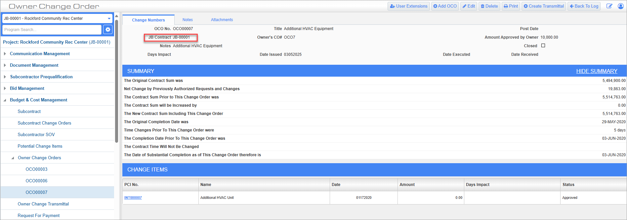Click the gear settings icon beside search
Image resolution: width=627 pixels, height=220 pixels.
108,29
